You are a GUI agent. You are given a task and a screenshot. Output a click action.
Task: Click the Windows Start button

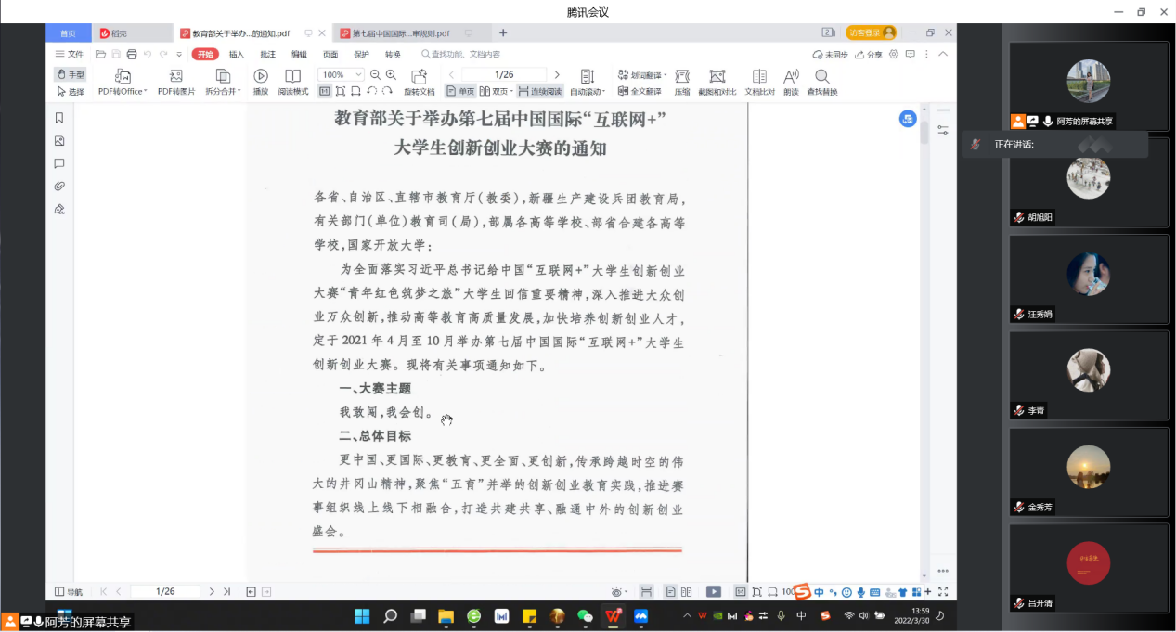coord(361,615)
